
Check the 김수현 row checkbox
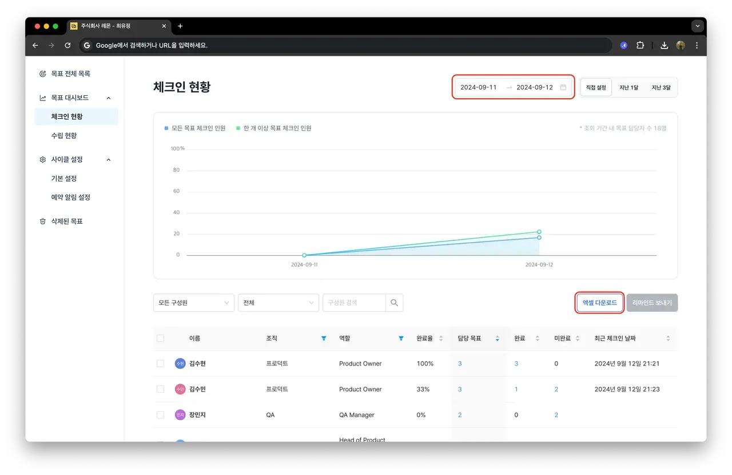point(160,364)
